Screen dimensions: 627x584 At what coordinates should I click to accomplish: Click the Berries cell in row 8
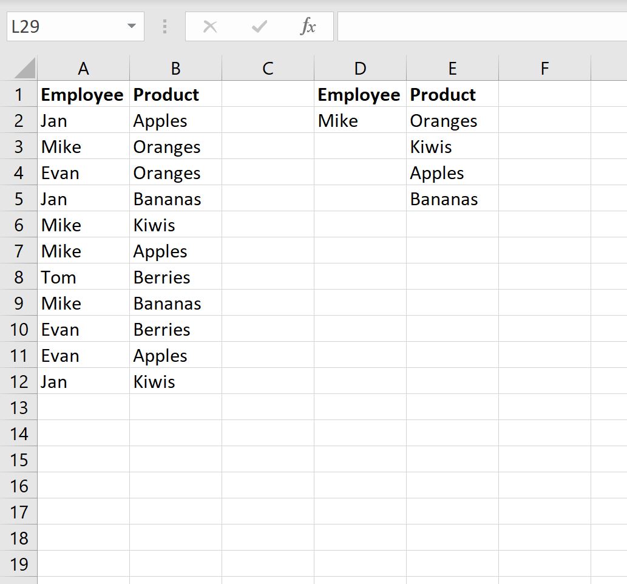161,277
